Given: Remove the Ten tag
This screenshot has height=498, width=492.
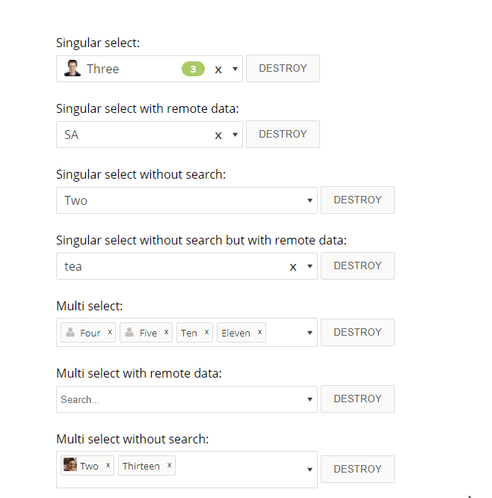Looking at the screenshot, I should (x=207, y=332).
